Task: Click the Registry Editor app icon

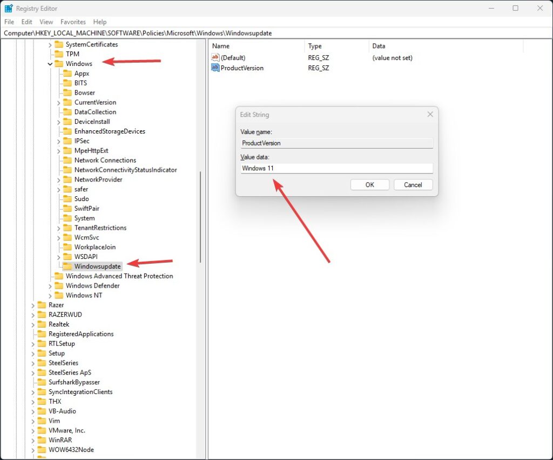Action: pos(9,8)
